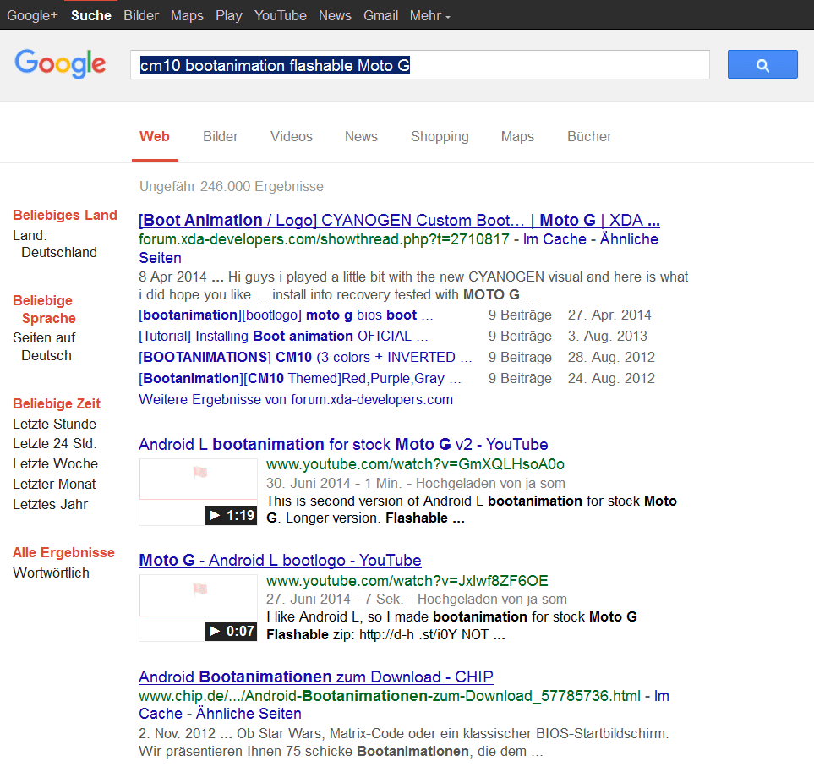Viewport: 814px width, 767px height.
Task: Open bootanimation bootlogo moto g bios boot sublink
Action: 286,315
